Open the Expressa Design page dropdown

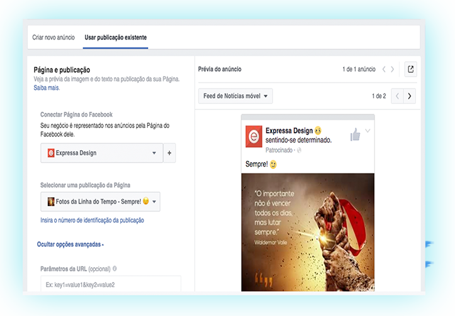tap(102, 153)
